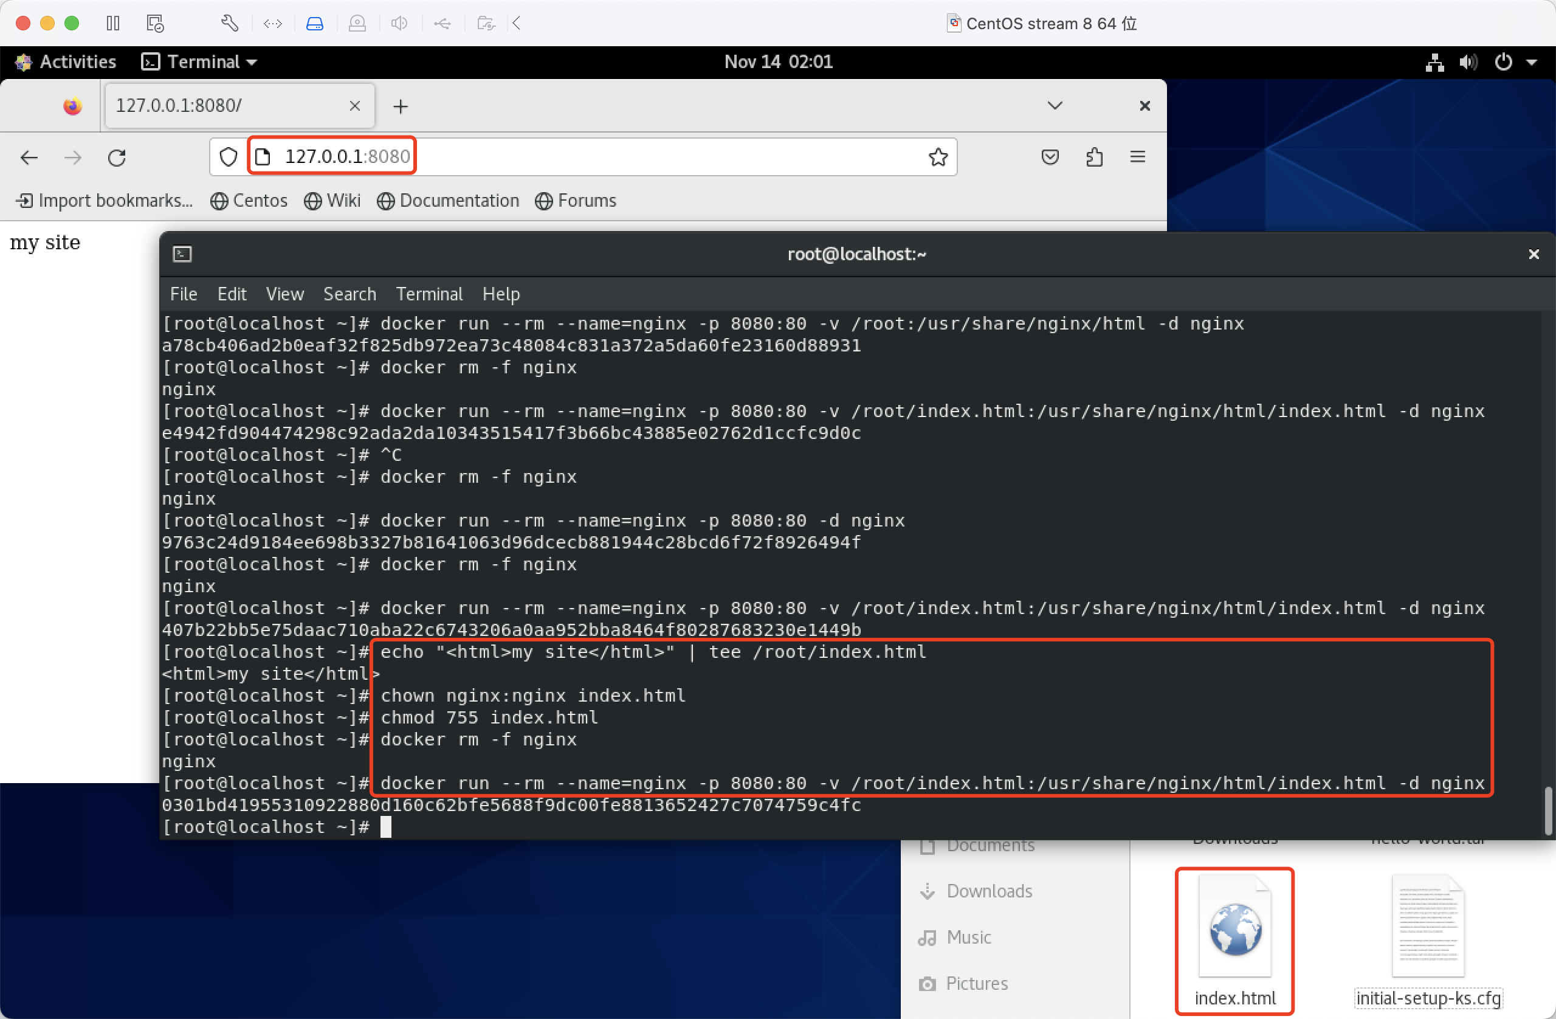Select the index.html file thumbnail
Viewport: 1556px width, 1019px height.
coord(1234,931)
